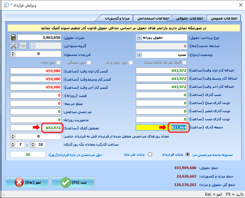Toggle the حق مسکن checkbox
245x198 pixels.
coord(88,62)
